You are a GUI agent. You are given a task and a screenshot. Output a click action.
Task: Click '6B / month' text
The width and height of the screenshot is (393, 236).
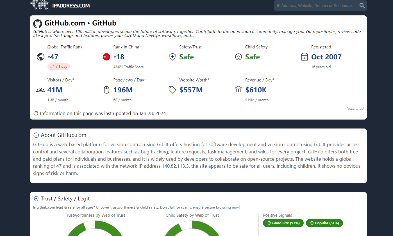pos(122,100)
